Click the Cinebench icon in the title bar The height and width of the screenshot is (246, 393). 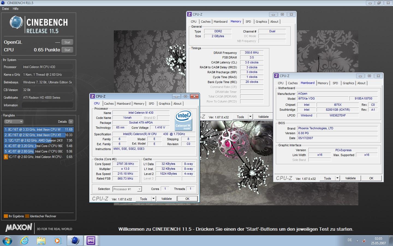(3, 3)
